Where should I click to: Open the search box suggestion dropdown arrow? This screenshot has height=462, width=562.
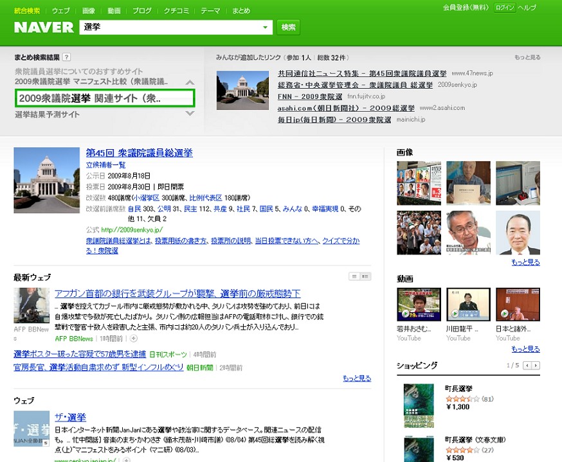coord(265,27)
